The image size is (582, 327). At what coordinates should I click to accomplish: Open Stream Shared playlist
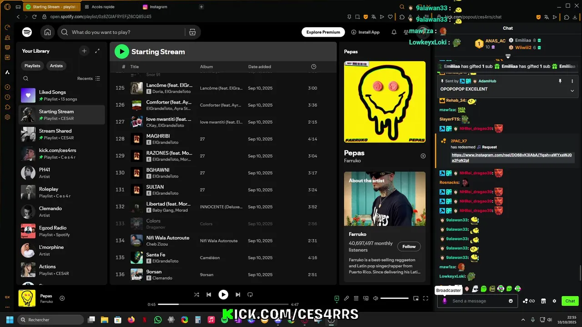click(x=61, y=134)
